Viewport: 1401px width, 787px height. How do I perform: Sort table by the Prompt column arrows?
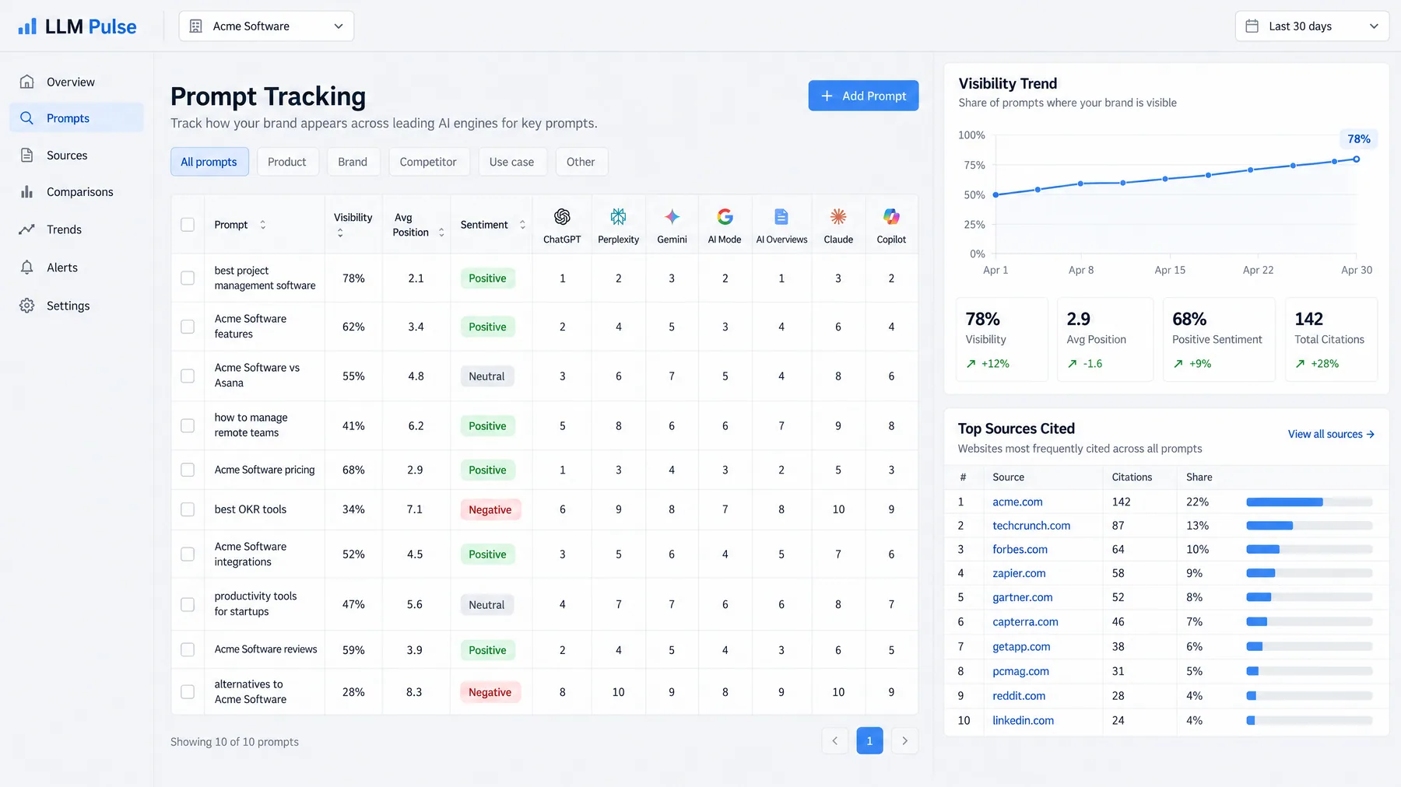(x=263, y=224)
